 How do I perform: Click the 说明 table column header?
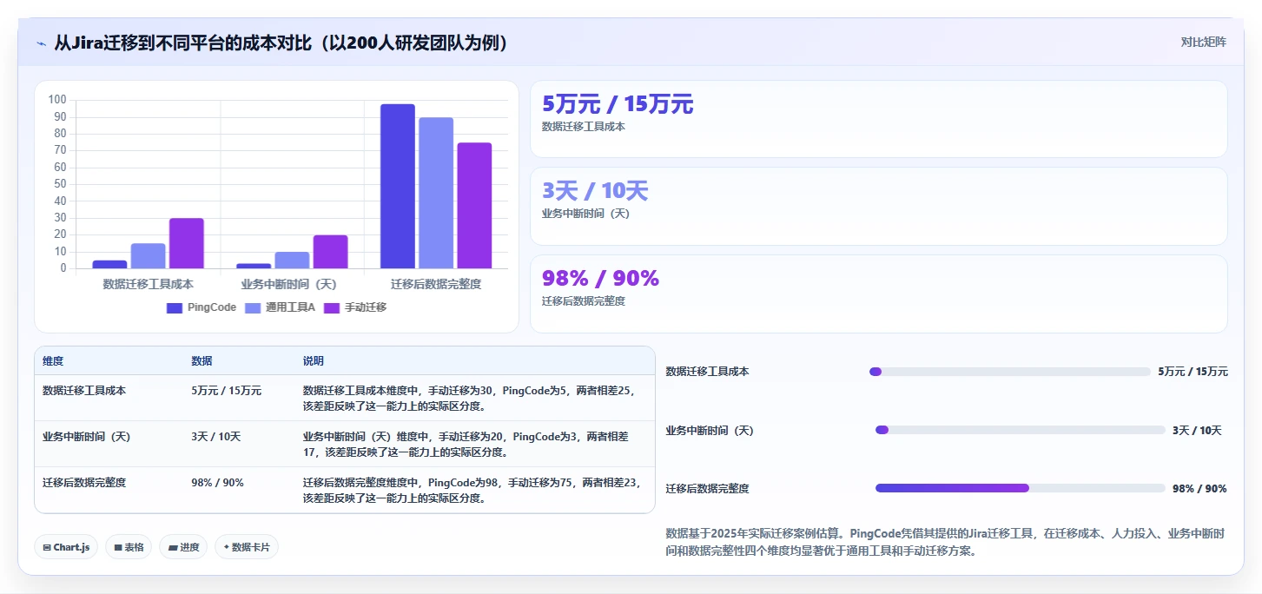(313, 361)
